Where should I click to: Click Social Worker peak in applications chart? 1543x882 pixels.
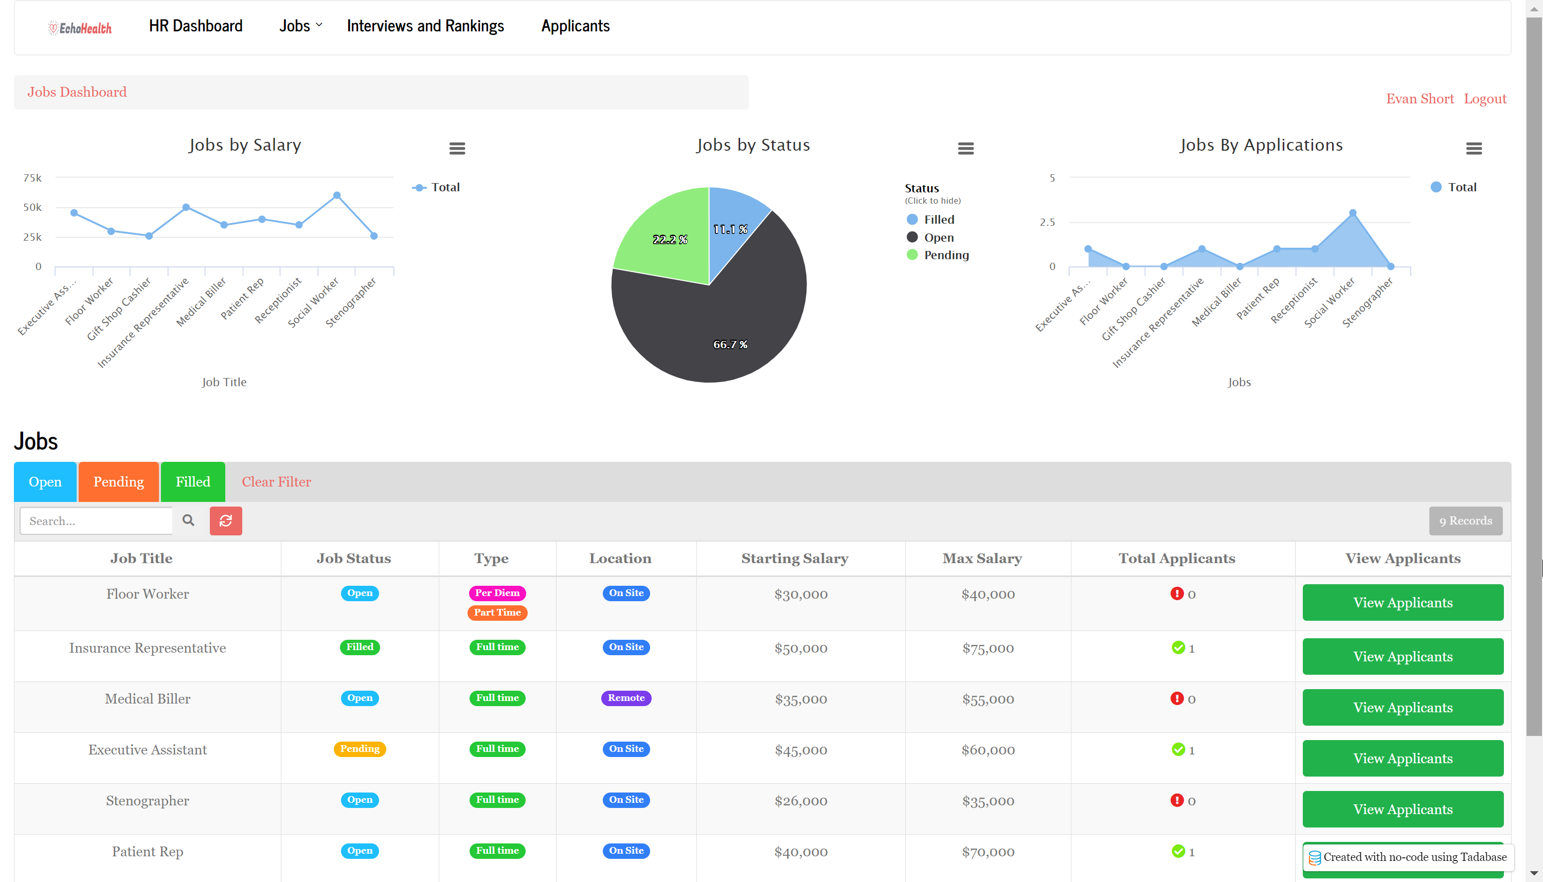point(1353,213)
